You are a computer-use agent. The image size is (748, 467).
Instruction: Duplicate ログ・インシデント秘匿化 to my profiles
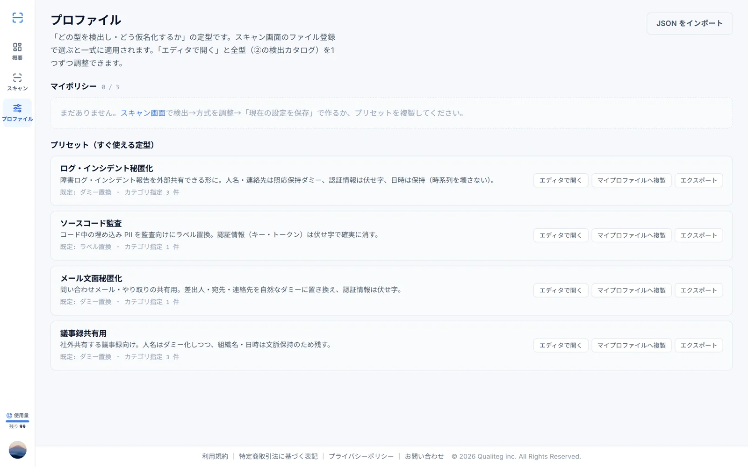click(631, 180)
